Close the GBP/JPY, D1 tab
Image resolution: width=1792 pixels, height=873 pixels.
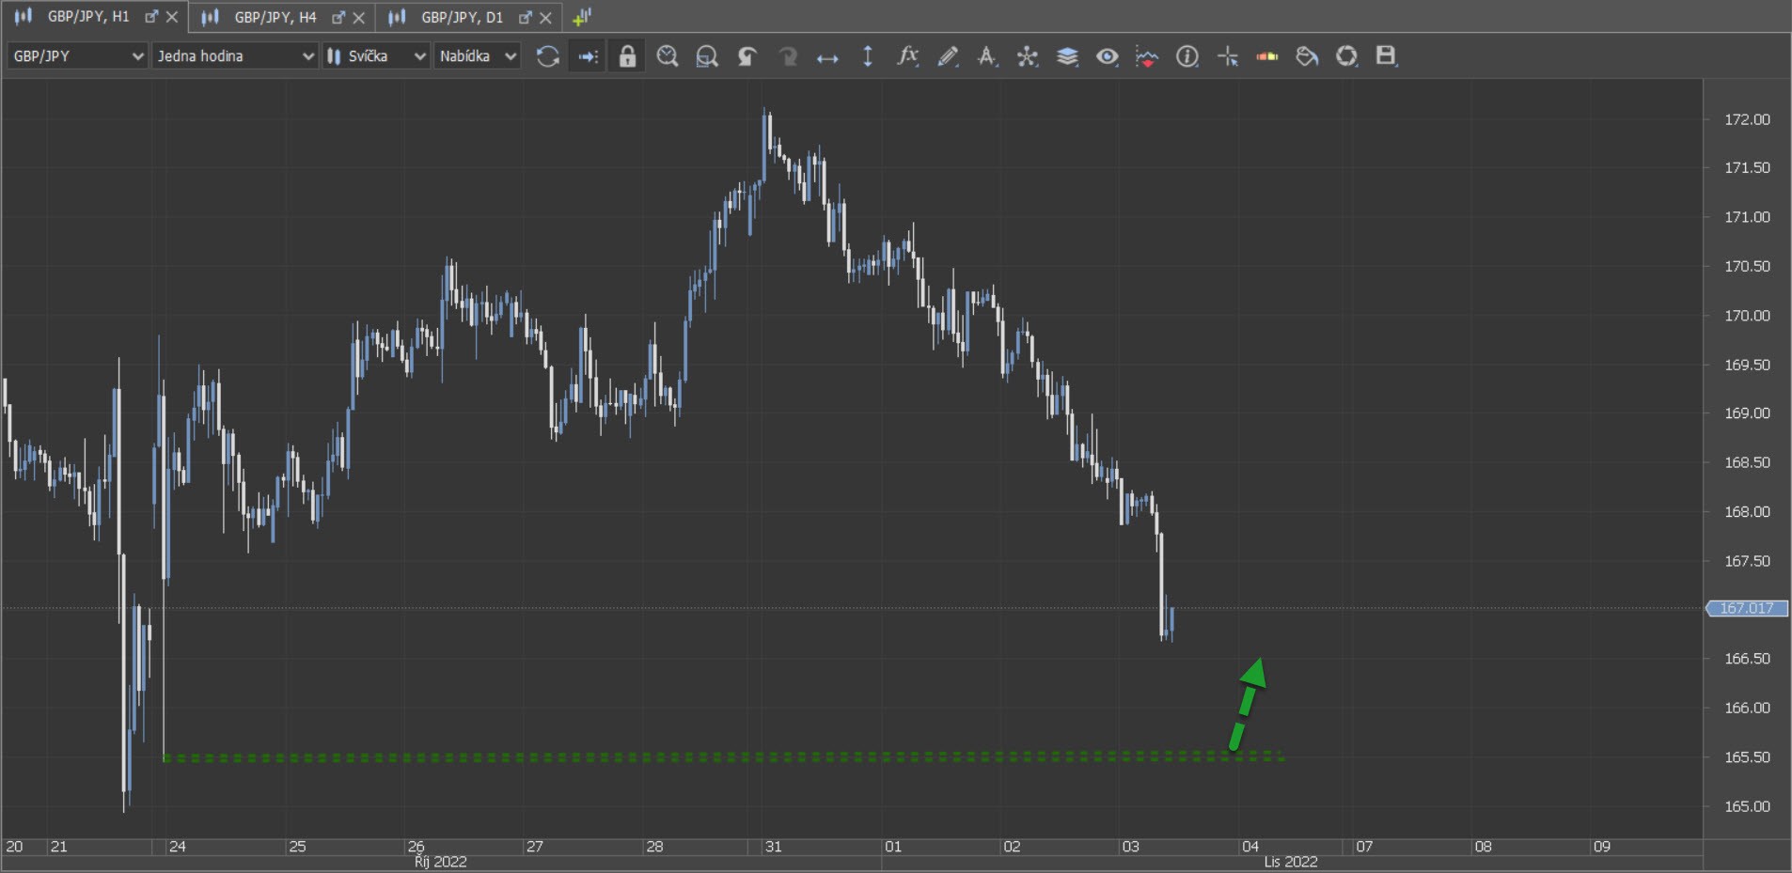545,17
